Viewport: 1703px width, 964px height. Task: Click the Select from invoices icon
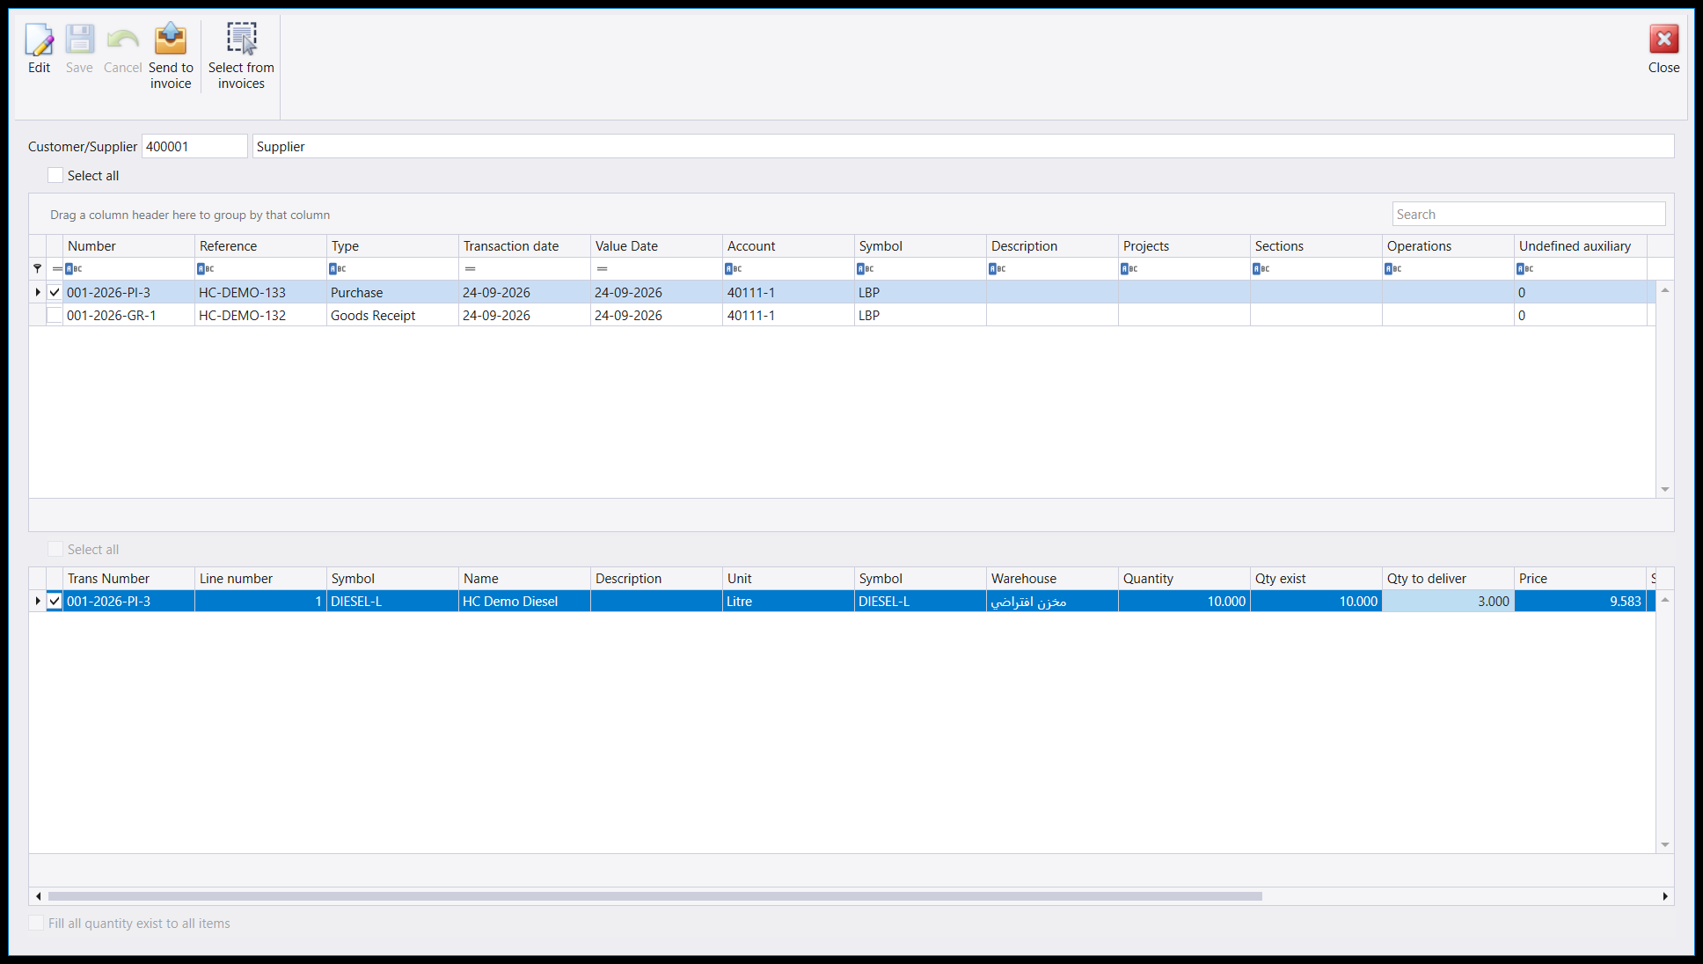(241, 40)
